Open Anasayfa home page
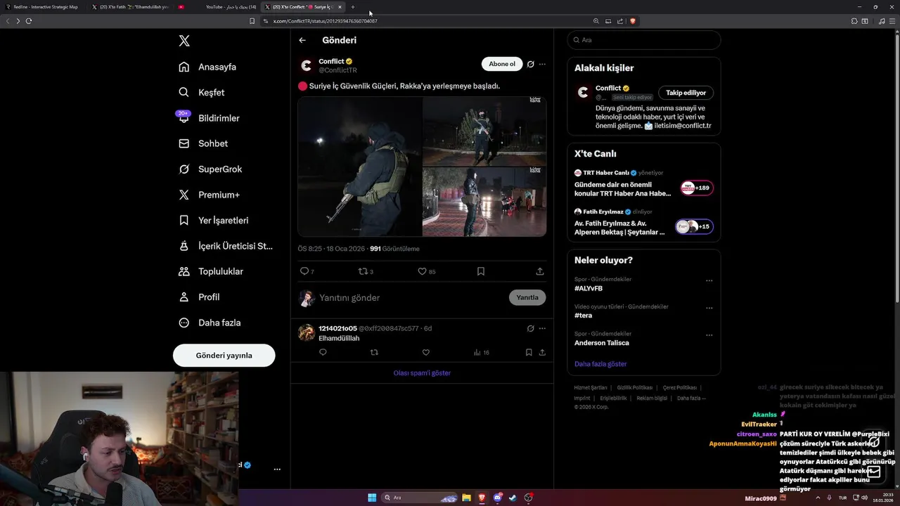900x506 pixels. 207,67
